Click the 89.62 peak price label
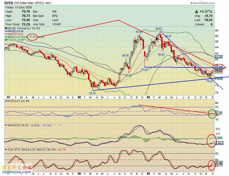This screenshot has width=229, height=176. click(159, 29)
